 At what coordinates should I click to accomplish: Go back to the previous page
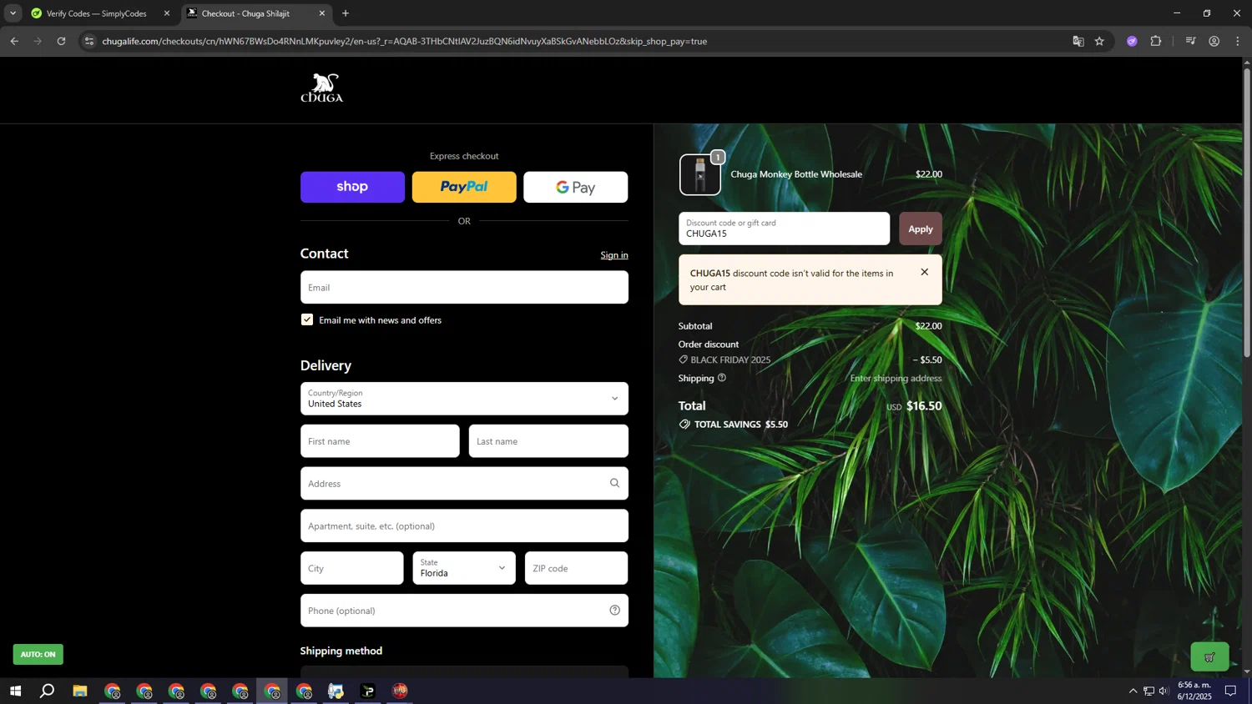pyautogui.click(x=14, y=41)
